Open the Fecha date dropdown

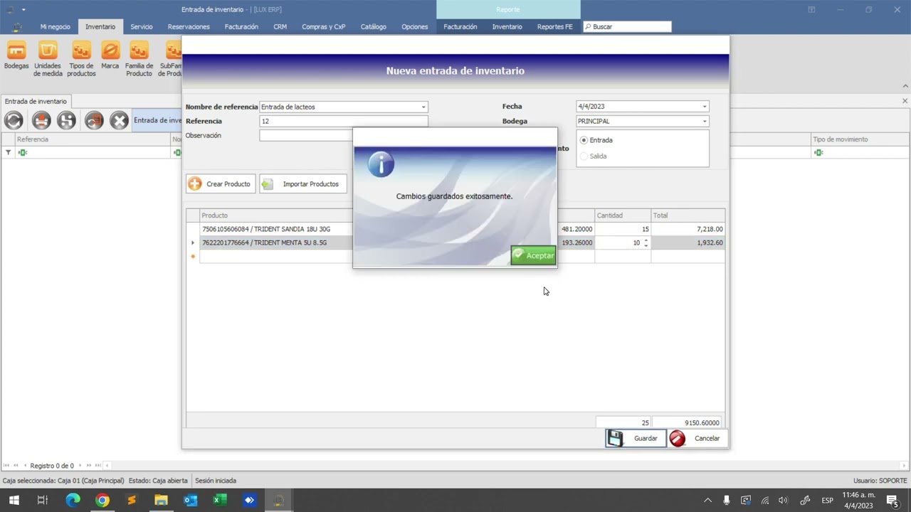point(705,107)
